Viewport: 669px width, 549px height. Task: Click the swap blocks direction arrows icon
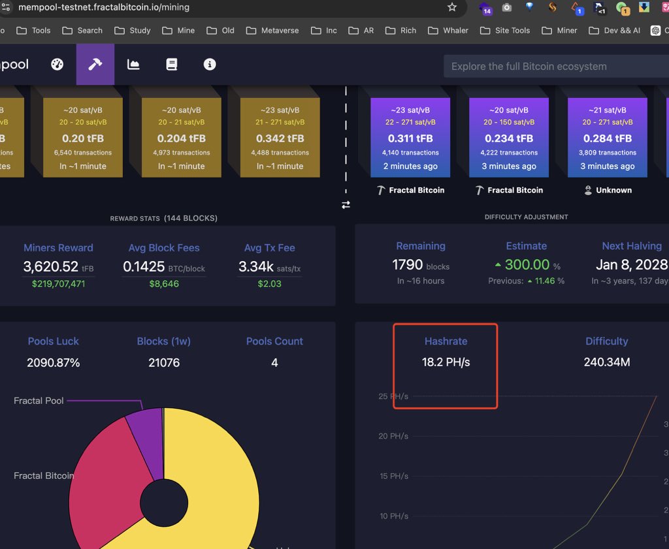point(346,205)
